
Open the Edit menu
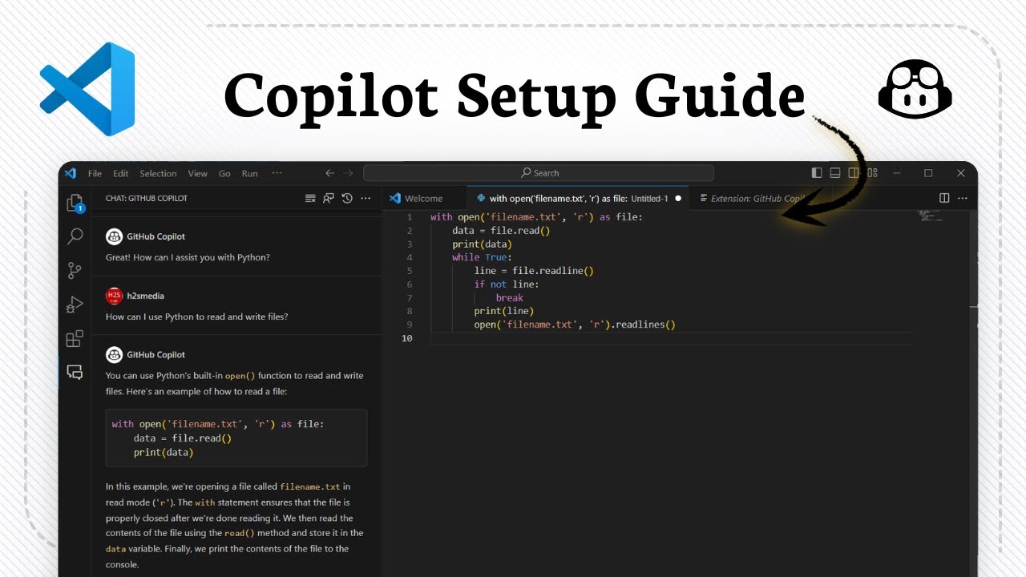tap(120, 173)
